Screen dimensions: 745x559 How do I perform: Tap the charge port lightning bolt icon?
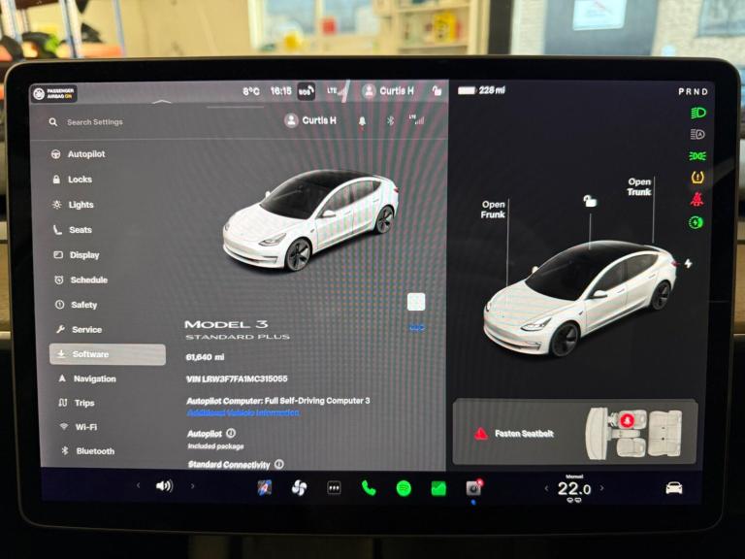coord(688,263)
